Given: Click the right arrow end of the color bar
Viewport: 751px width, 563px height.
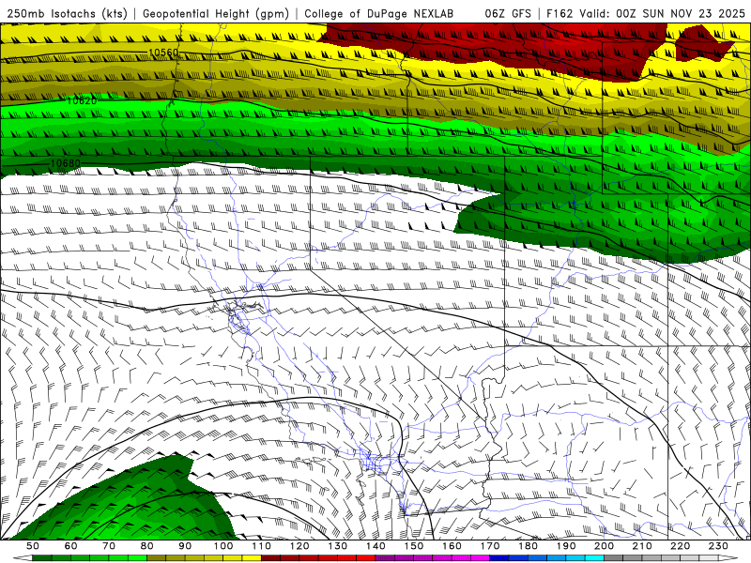Looking at the screenshot, I should pyautogui.click(x=728, y=558).
